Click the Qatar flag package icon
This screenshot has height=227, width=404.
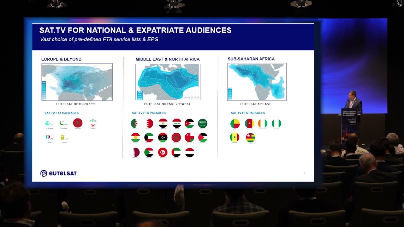pyautogui.click(x=135, y=152)
